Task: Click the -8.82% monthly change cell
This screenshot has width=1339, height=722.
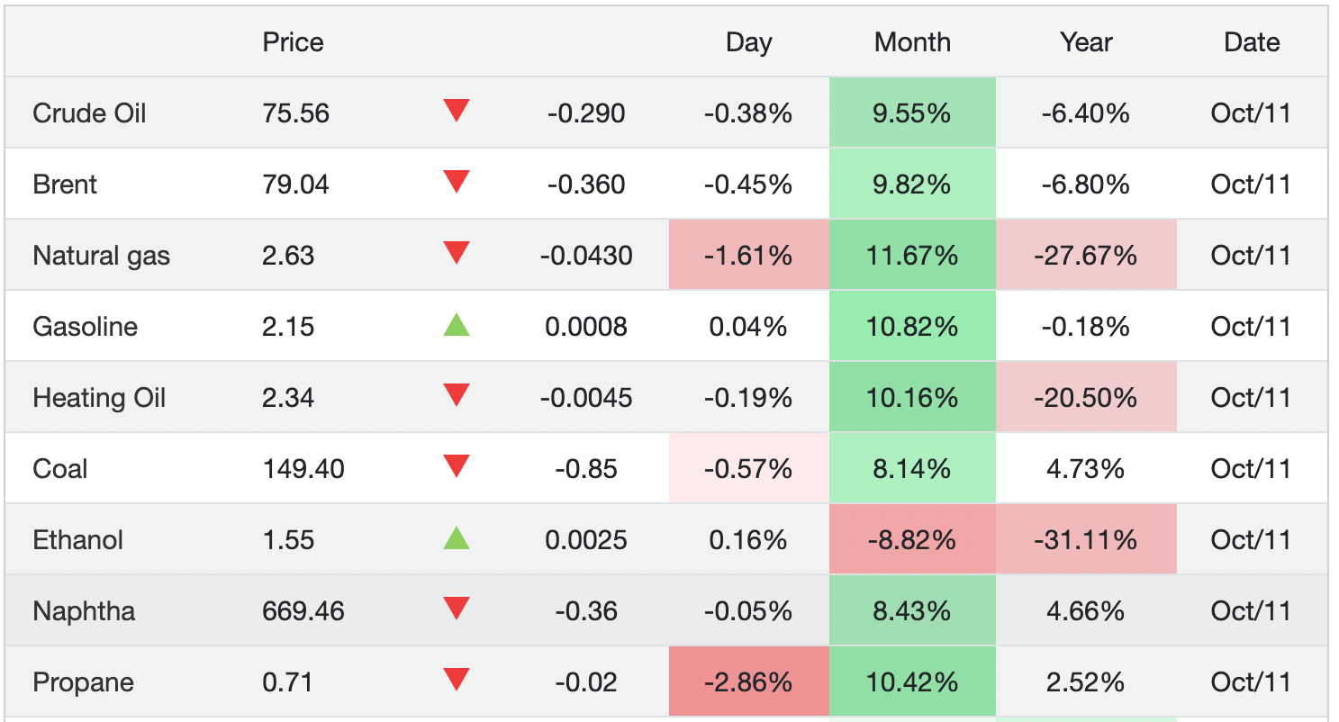Action: [912, 539]
